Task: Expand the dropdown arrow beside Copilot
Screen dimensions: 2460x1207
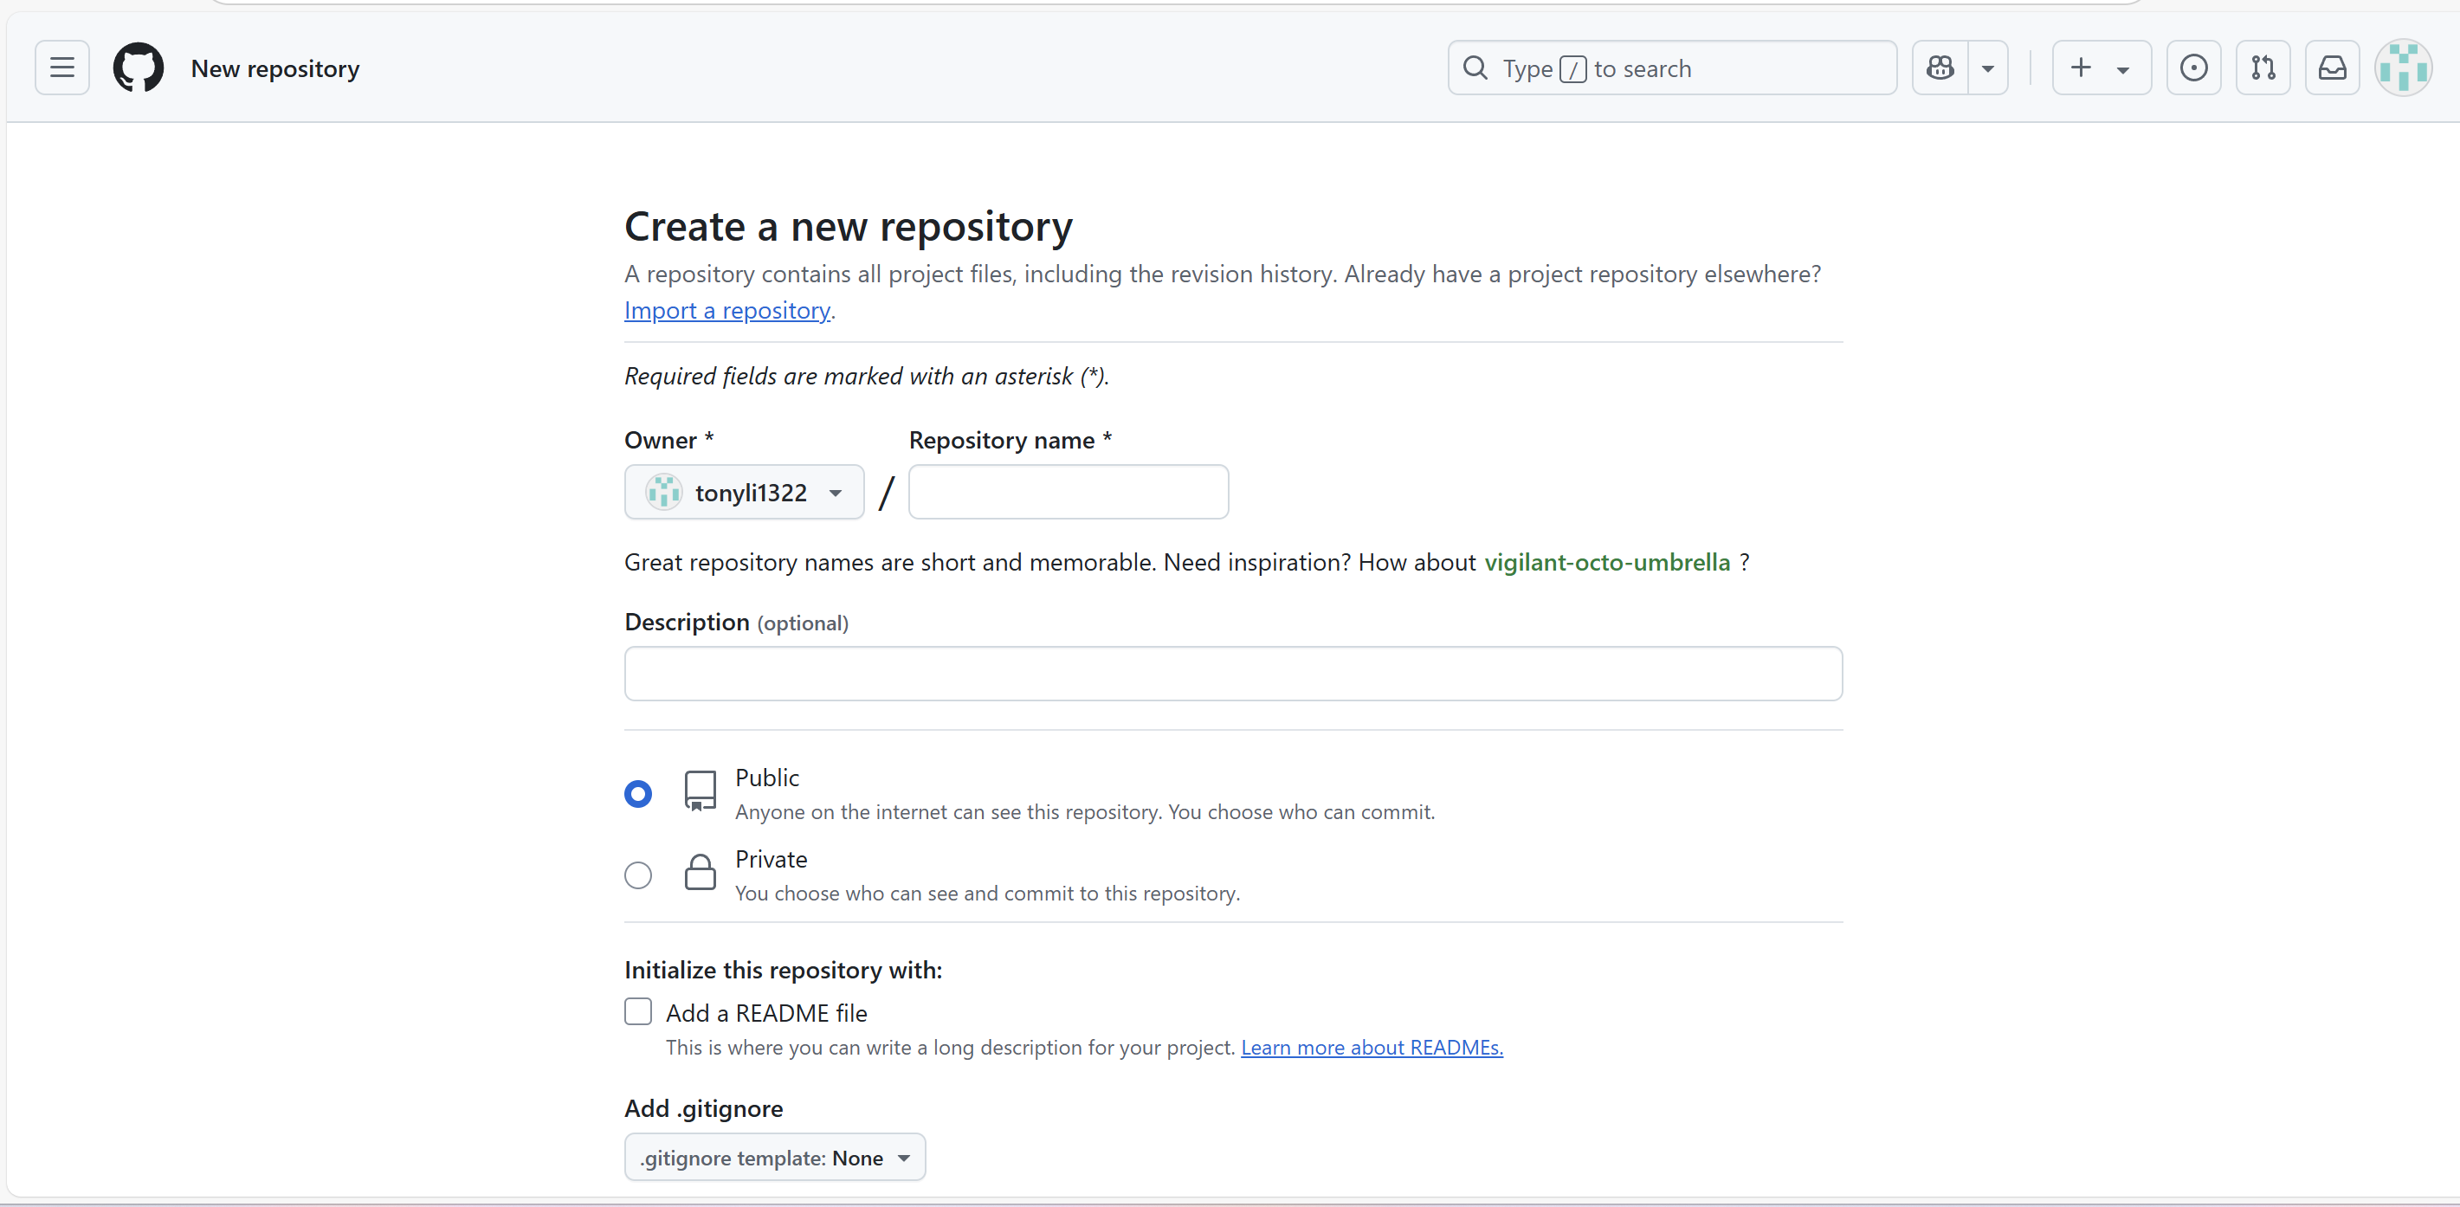Action: [1988, 68]
